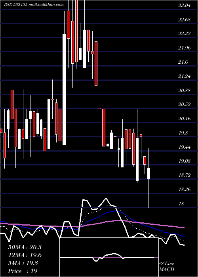
Task: Click the 21.96 price axis label
Action: [x=185, y=48]
